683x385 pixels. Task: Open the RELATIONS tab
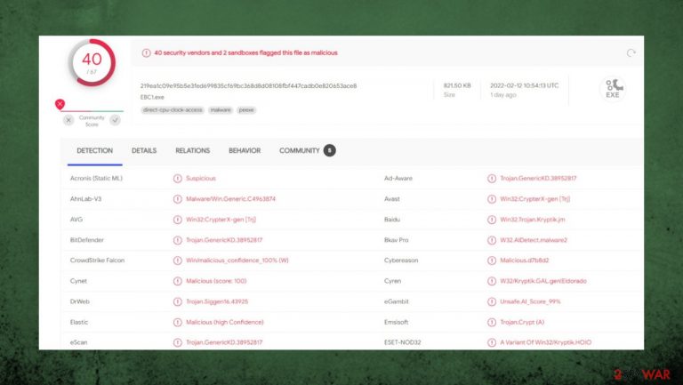192,150
